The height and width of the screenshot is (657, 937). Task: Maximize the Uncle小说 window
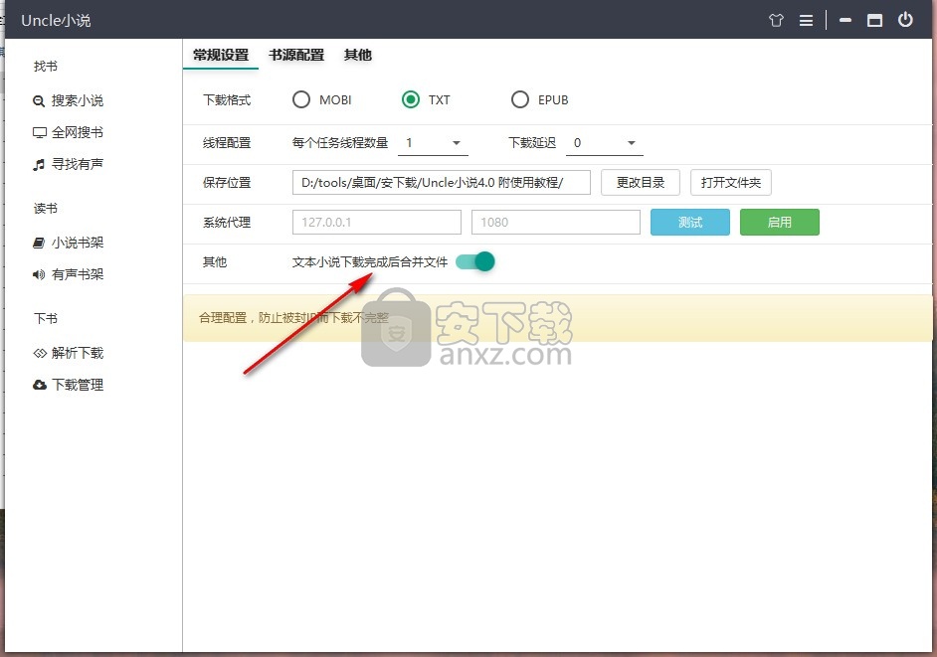(x=874, y=20)
